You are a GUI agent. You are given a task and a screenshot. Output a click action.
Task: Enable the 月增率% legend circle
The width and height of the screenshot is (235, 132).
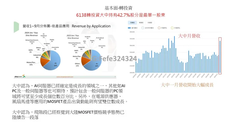point(159,28)
